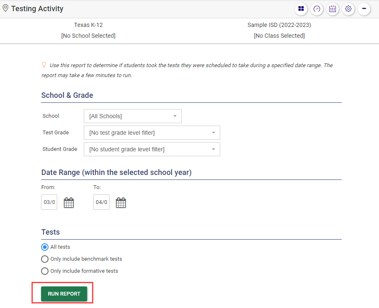379x308 pixels.
Task: Open the calendar icon in header
Action: click(332, 9)
